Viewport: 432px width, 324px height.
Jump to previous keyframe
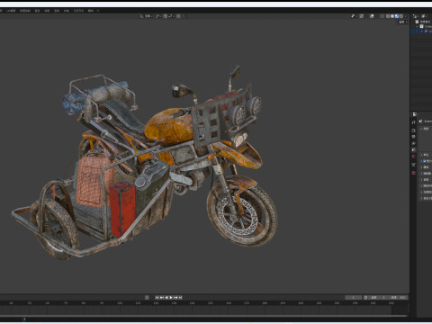(x=162, y=298)
